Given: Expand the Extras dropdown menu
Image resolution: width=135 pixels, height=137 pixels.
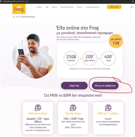Looking at the screenshot, I should point(80,7).
